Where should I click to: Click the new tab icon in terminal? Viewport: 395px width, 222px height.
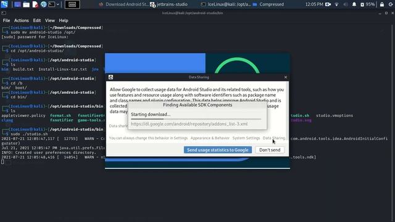[4, 13]
